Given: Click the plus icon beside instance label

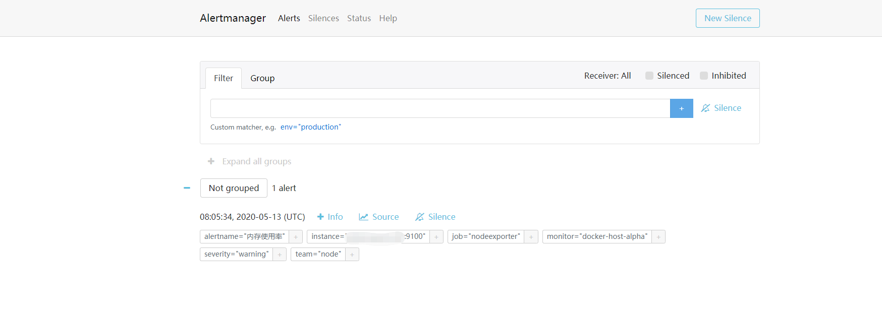Looking at the screenshot, I should [x=436, y=236].
